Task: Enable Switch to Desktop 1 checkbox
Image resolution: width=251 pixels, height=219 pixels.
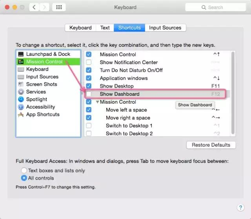Action: pyautogui.click(x=89, y=125)
